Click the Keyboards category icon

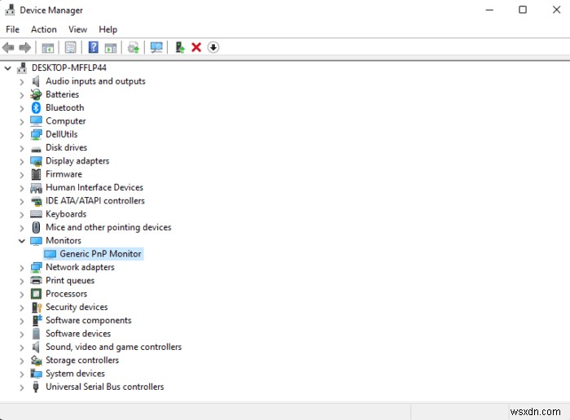36,214
